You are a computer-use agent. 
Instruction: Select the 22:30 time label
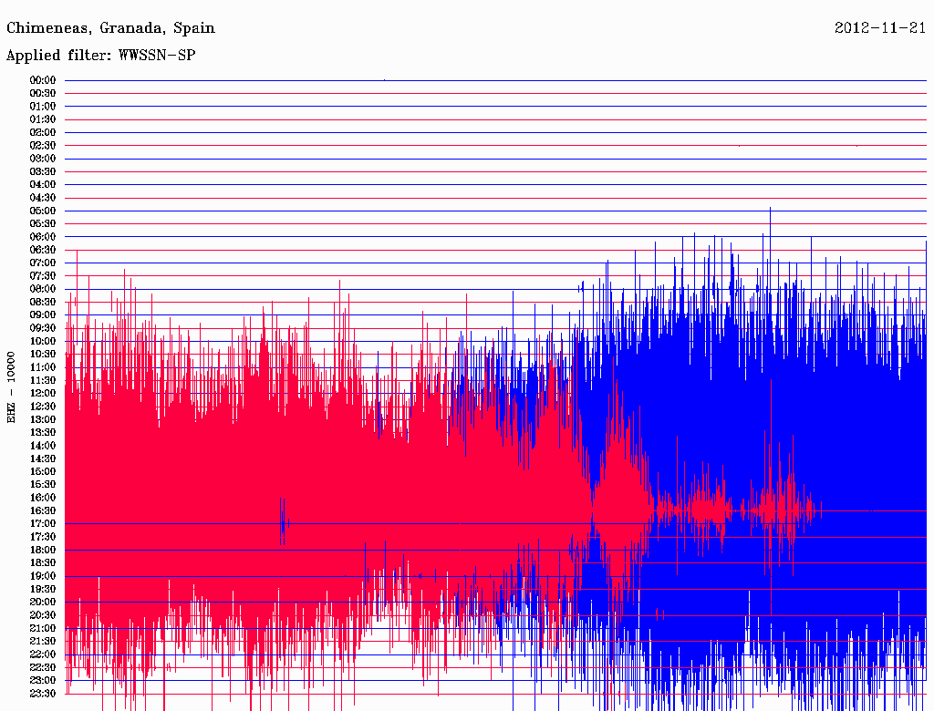[43, 667]
